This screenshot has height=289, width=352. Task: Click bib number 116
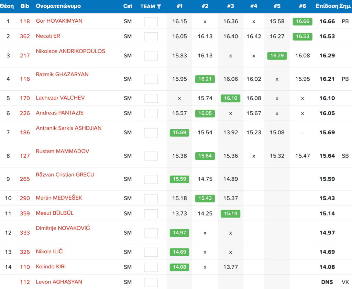pos(25,79)
